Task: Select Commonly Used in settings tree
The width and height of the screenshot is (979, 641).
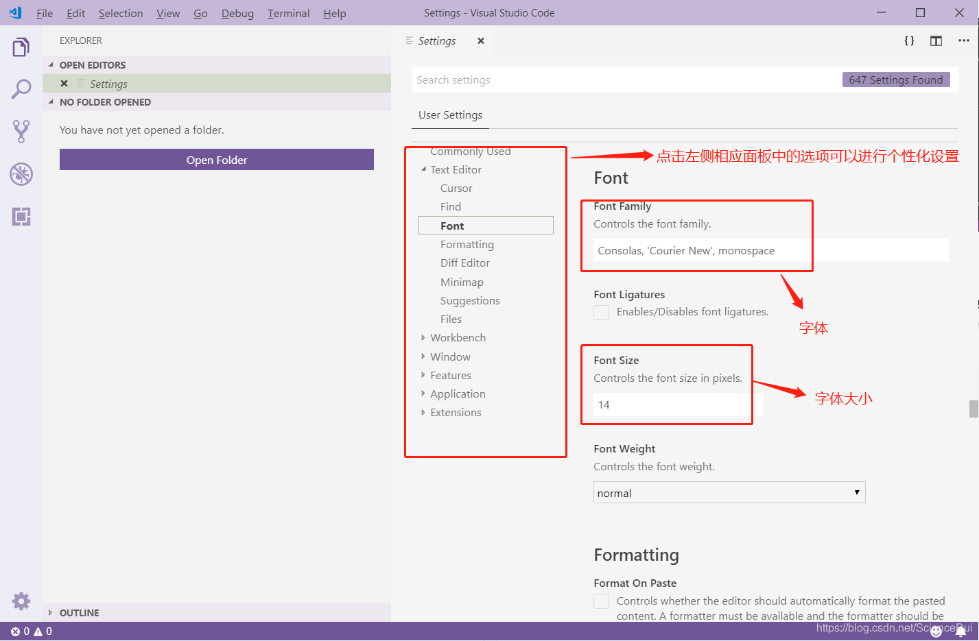Action: [x=471, y=152]
